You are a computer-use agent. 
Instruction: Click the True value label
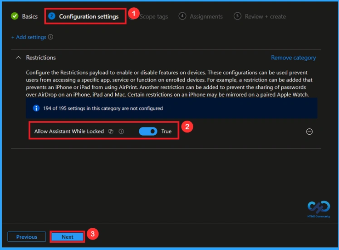click(x=166, y=132)
